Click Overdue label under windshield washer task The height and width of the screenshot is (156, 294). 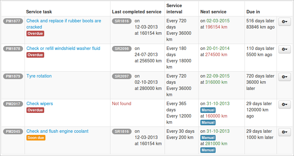point(35,55)
